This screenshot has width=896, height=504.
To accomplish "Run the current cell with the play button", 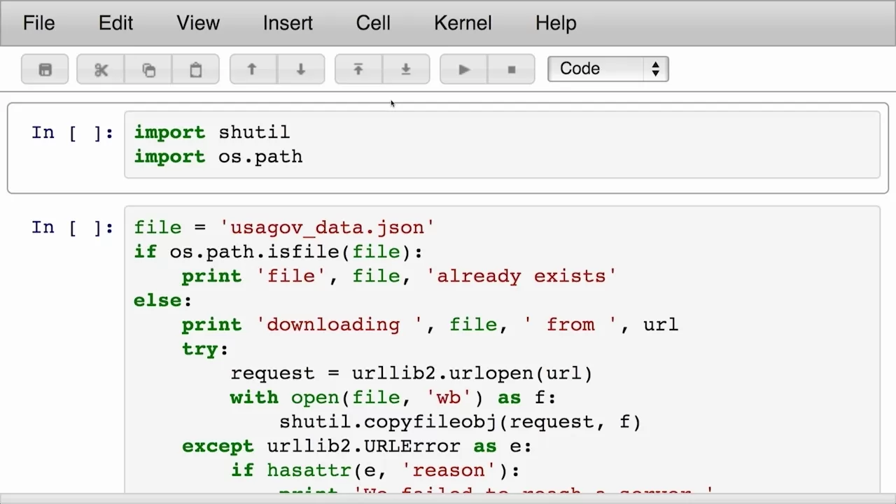I will click(x=463, y=69).
